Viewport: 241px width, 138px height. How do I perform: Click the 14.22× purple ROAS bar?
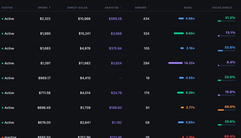click(175, 63)
